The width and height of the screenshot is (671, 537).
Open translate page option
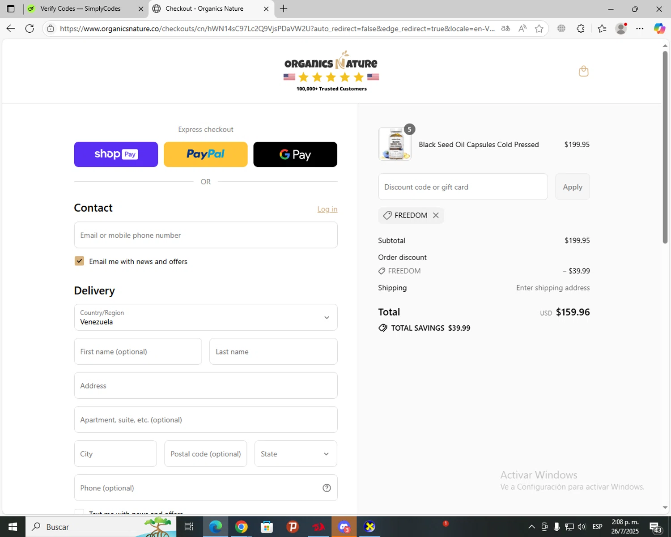tap(505, 29)
